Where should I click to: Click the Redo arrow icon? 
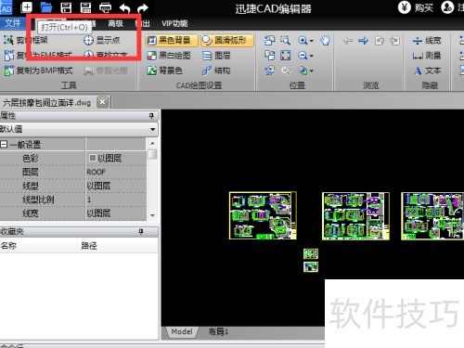pos(143,8)
